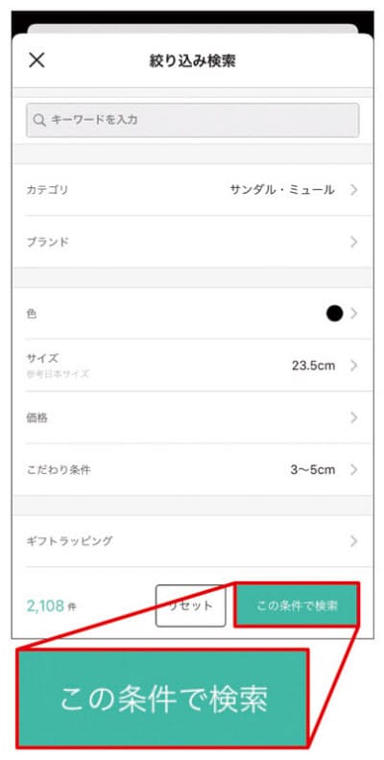Click the 2,108 件 result count
The height and width of the screenshot is (760, 384).
52,606
